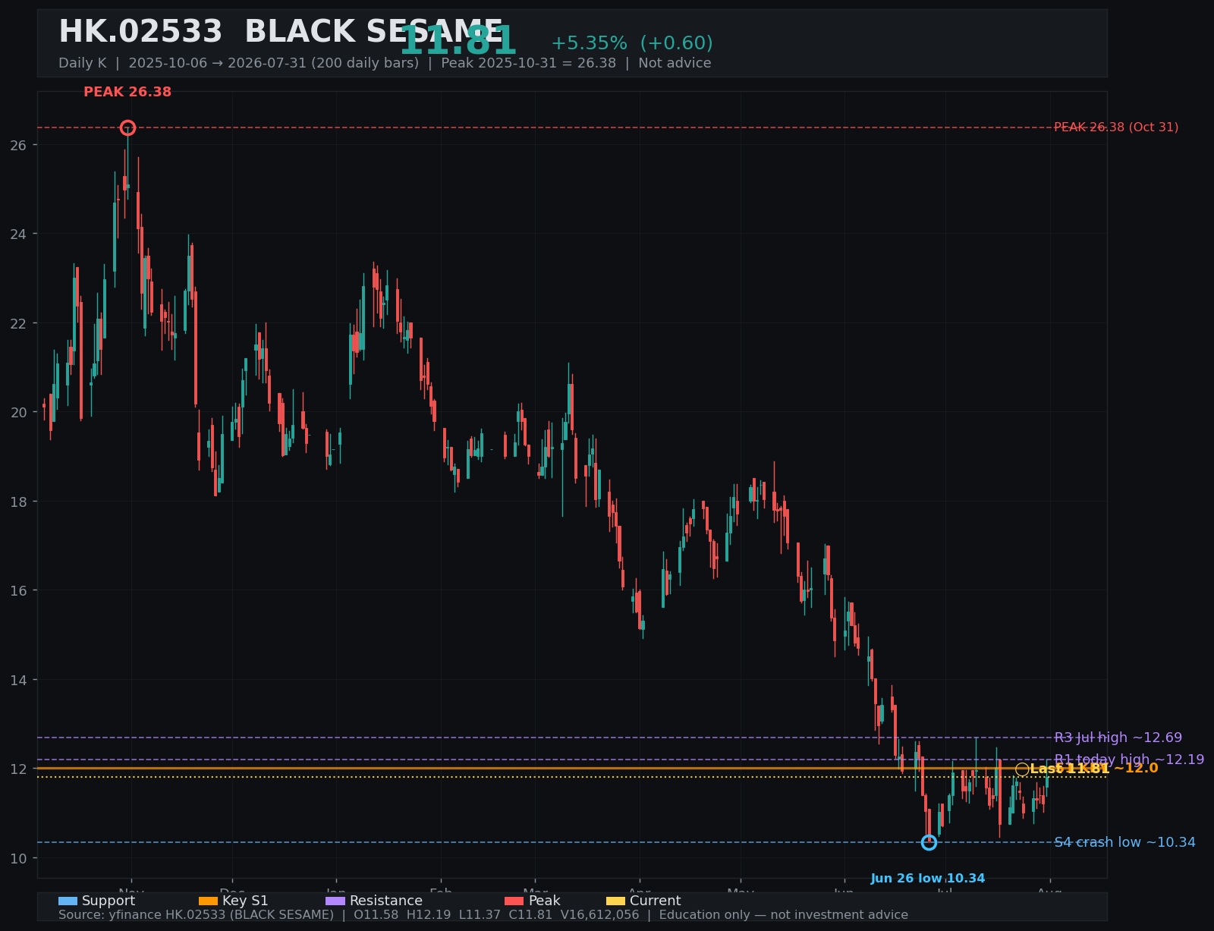
Task: Click the 16 tick on the price axis
Action: pos(19,590)
